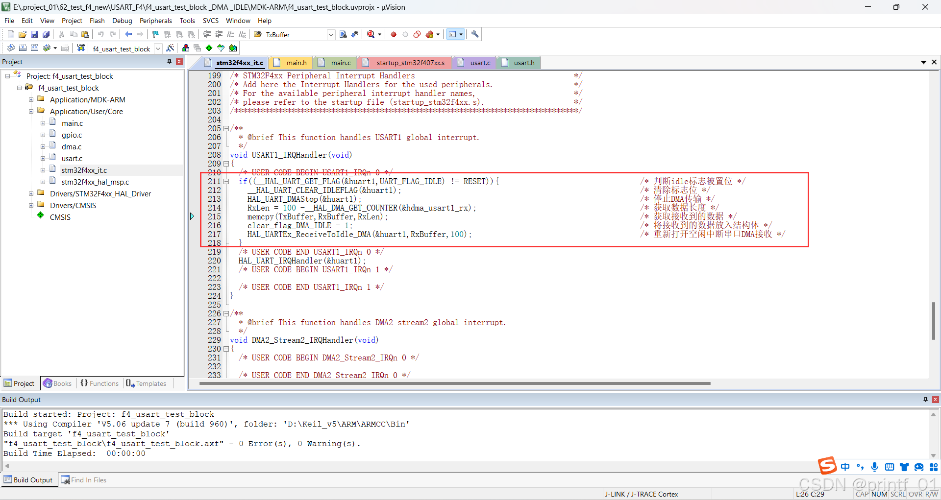Close the active editor tab with X
941x500 pixels.
[x=934, y=62]
